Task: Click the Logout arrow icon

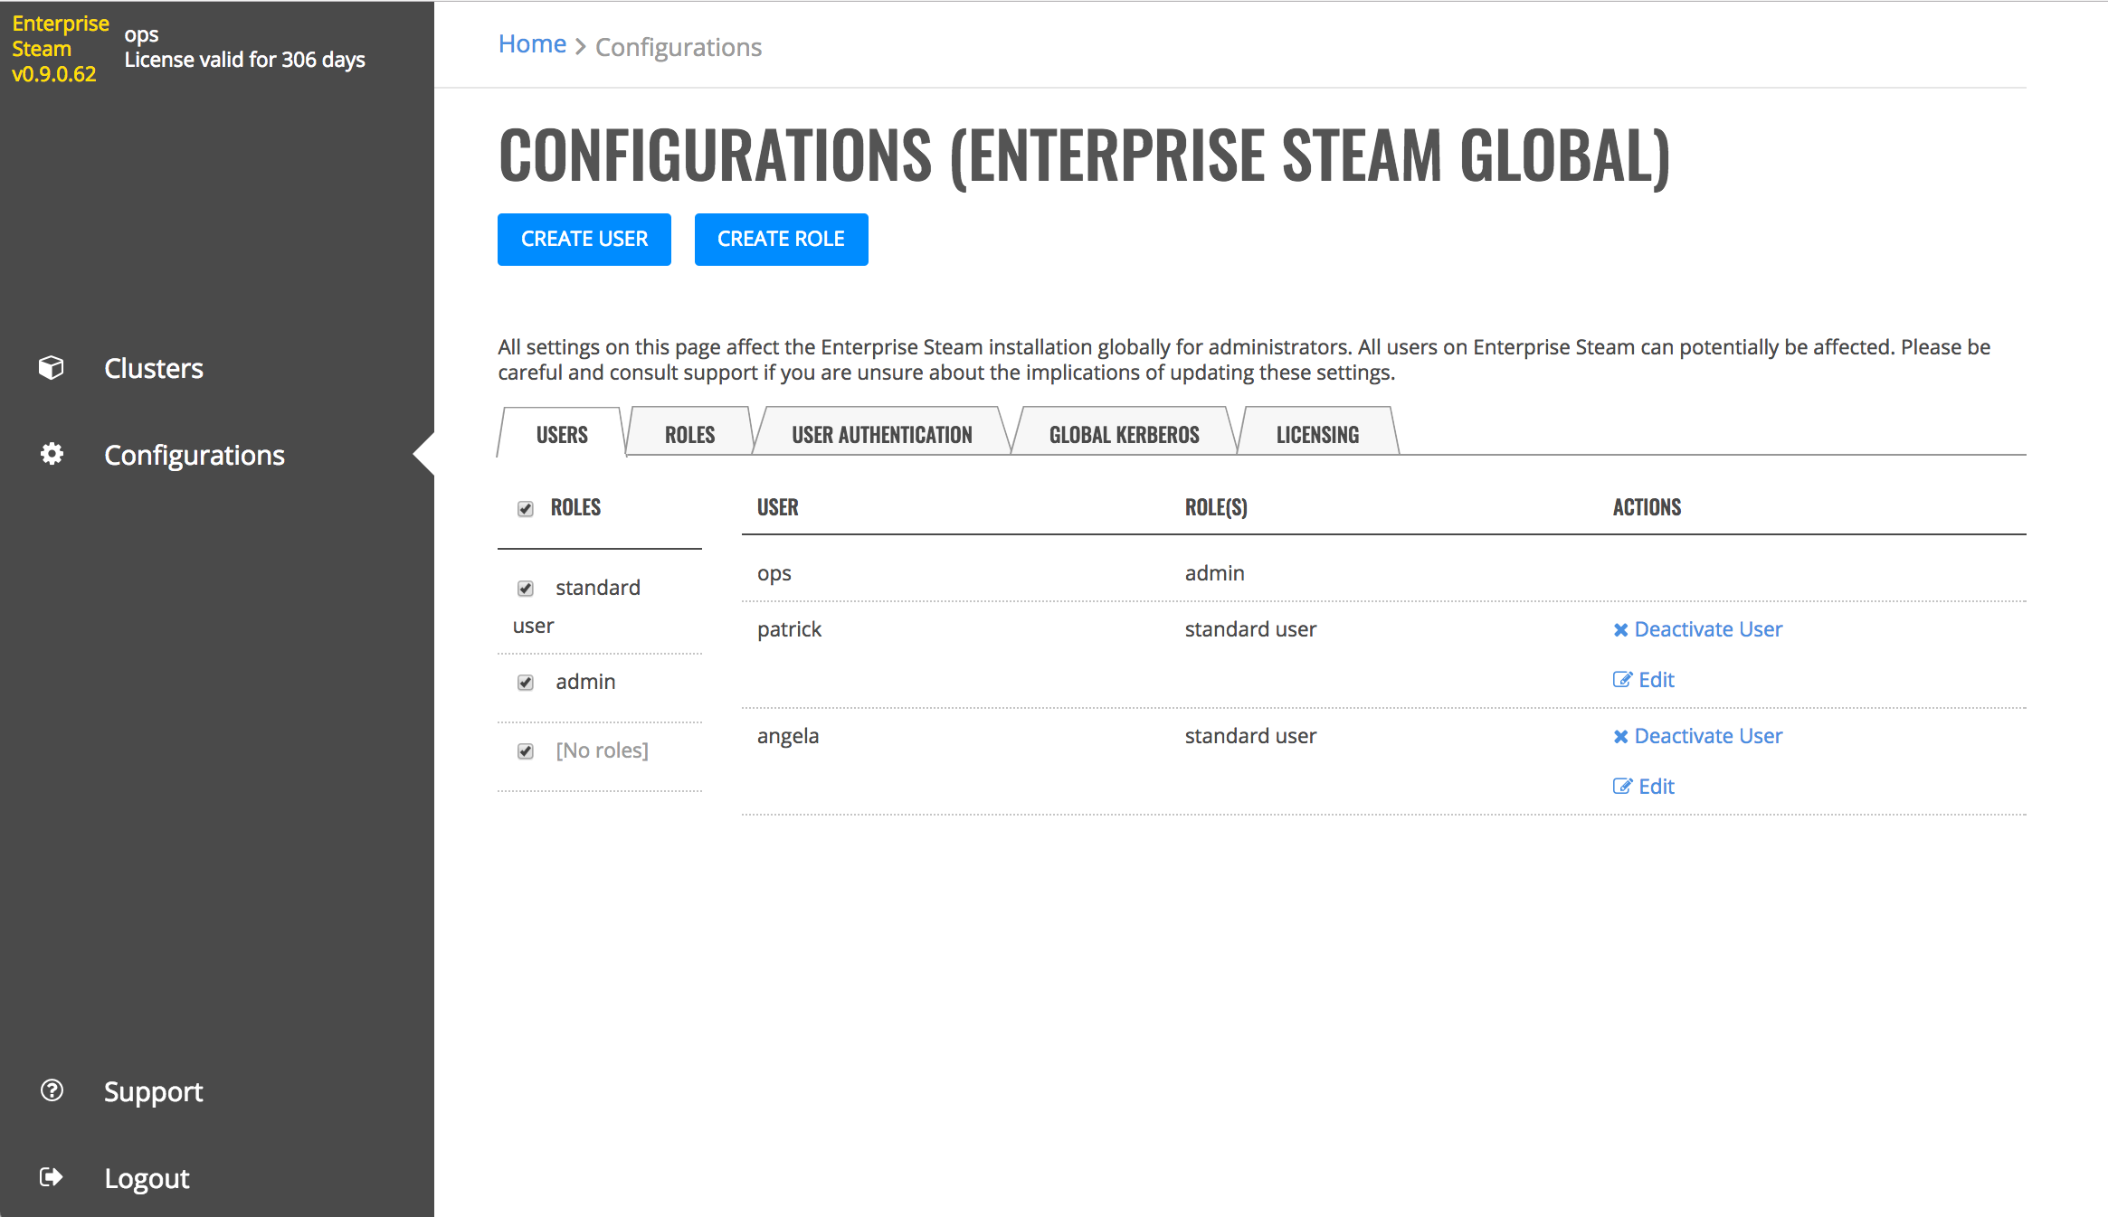Action: (x=52, y=1176)
